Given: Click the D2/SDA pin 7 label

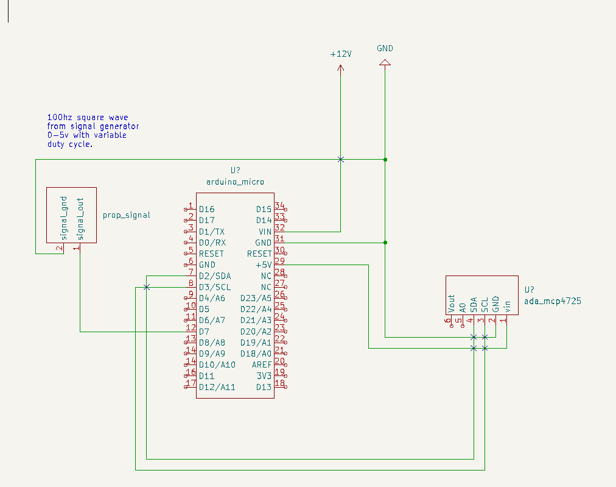Looking at the screenshot, I should click(x=215, y=276).
